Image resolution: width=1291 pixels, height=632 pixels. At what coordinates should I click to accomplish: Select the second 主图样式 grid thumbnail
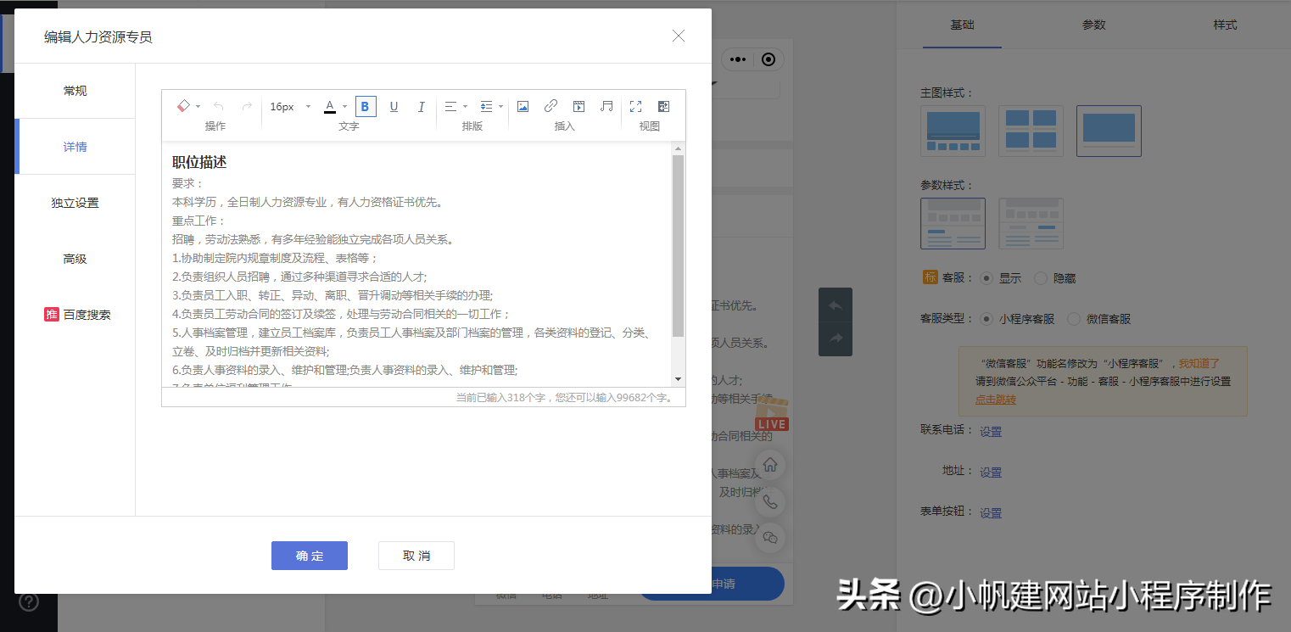point(1031,131)
